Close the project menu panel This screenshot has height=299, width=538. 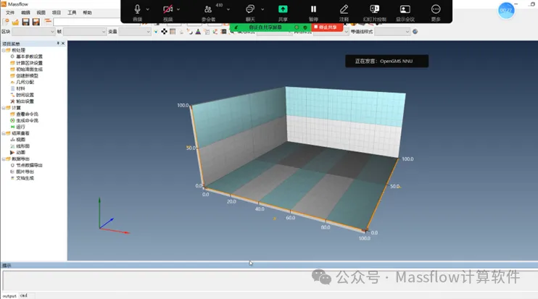pyautogui.click(x=63, y=43)
